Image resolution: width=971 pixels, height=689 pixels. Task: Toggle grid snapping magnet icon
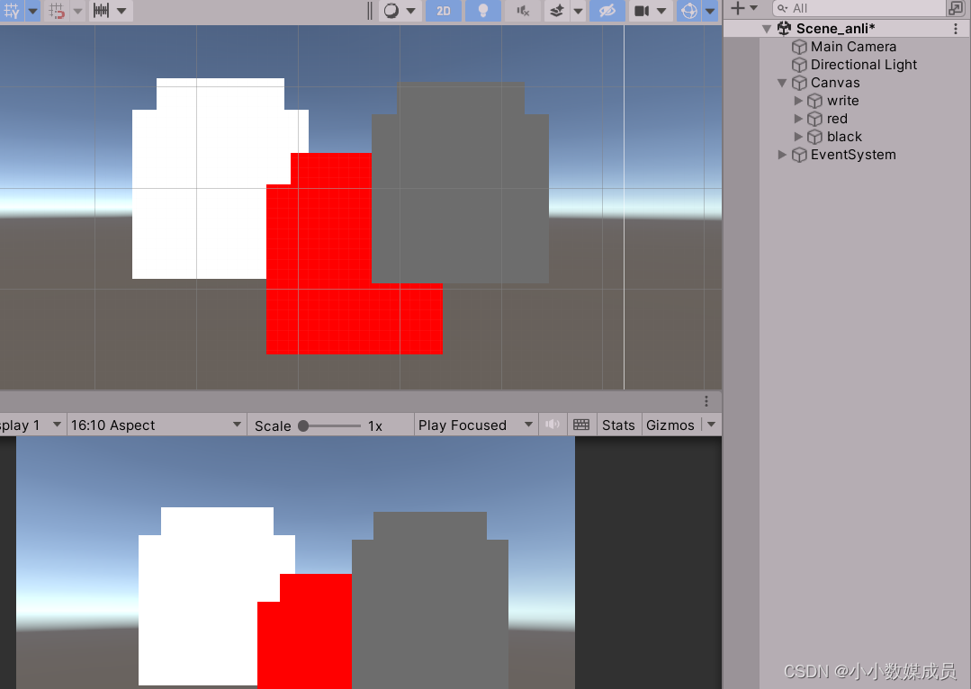[57, 11]
